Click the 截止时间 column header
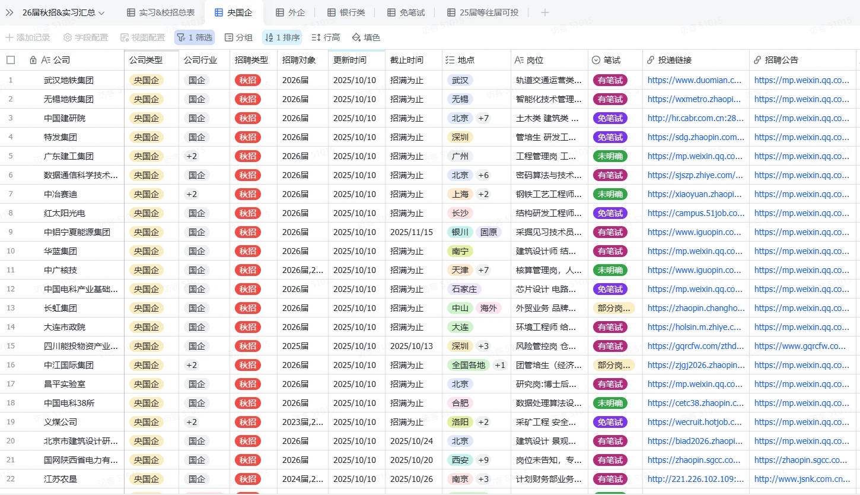The width and height of the screenshot is (860, 495). 413,60
